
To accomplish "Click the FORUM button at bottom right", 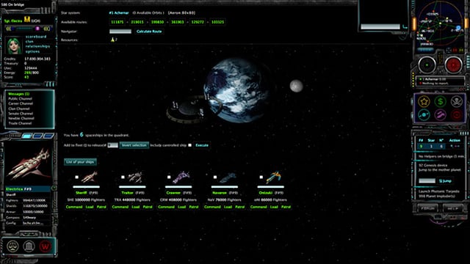I will pyautogui.click(x=427, y=208).
